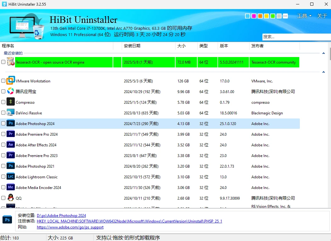Click the Tesseract-OCR program icon

coord(11,62)
